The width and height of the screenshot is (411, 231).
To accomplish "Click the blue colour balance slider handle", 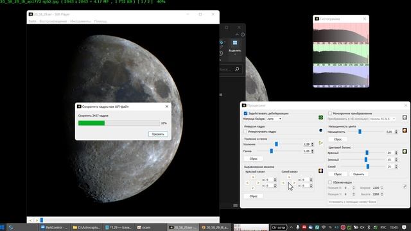I will point(368,167).
